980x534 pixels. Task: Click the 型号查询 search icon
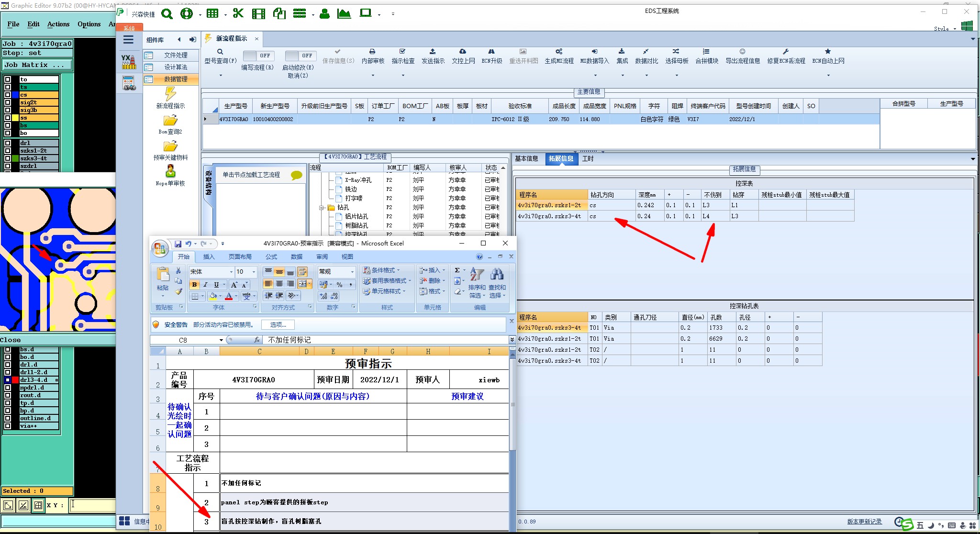pos(220,52)
